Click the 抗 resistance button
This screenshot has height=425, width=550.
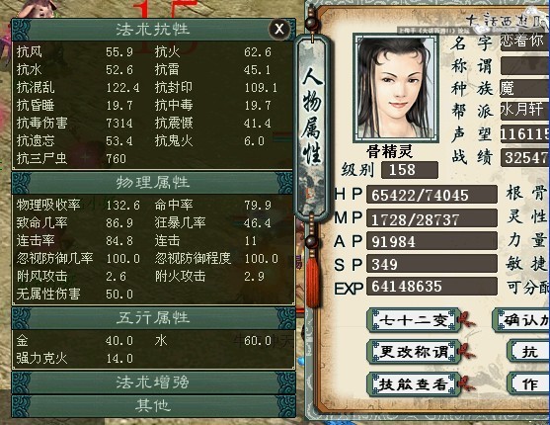(x=529, y=352)
